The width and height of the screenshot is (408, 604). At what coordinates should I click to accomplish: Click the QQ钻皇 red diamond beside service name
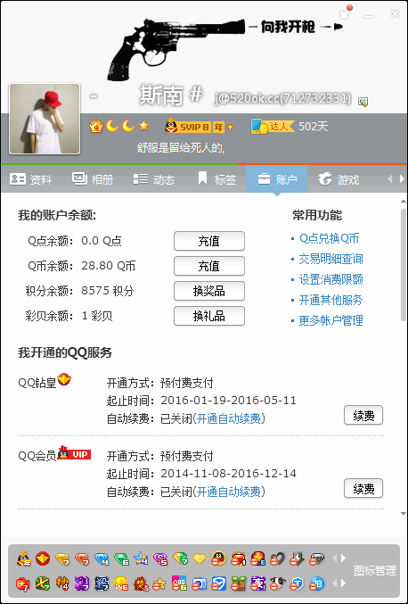pyautogui.click(x=64, y=380)
